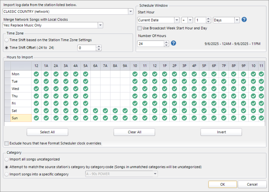Toggle the Wednesday 3P checkmark
The height and width of the screenshot is (192, 269).
(184, 89)
